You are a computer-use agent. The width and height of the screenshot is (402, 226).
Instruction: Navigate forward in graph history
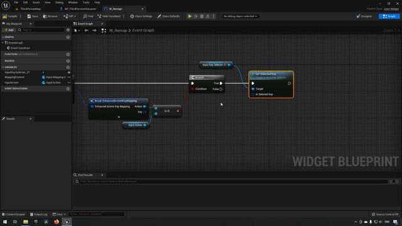click(94, 31)
